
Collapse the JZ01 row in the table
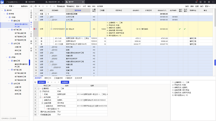[48, 17]
